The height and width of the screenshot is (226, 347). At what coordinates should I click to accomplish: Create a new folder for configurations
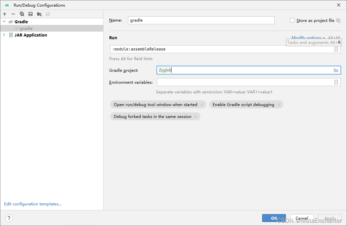click(x=39, y=14)
